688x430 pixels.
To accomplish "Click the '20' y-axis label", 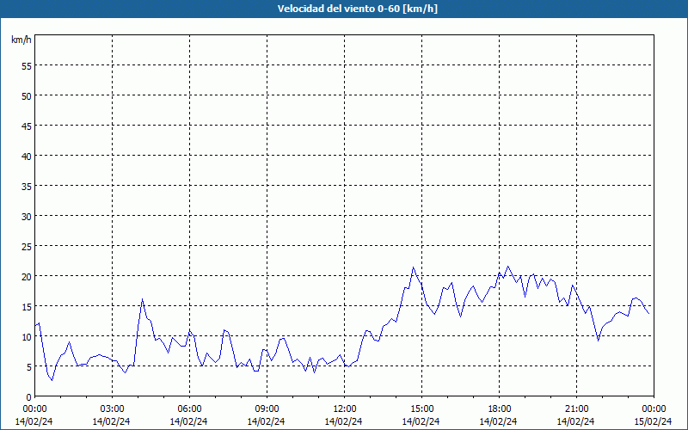I will pos(27,276).
